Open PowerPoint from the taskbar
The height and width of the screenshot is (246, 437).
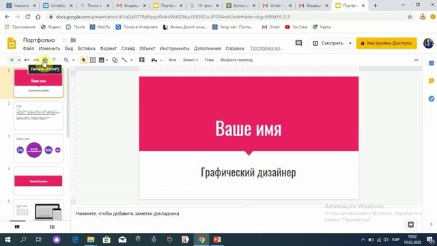[217, 240]
